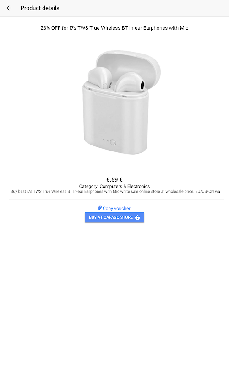229x366 pixels.
Task: Buy the item at Cafago store
Action: tap(114, 217)
